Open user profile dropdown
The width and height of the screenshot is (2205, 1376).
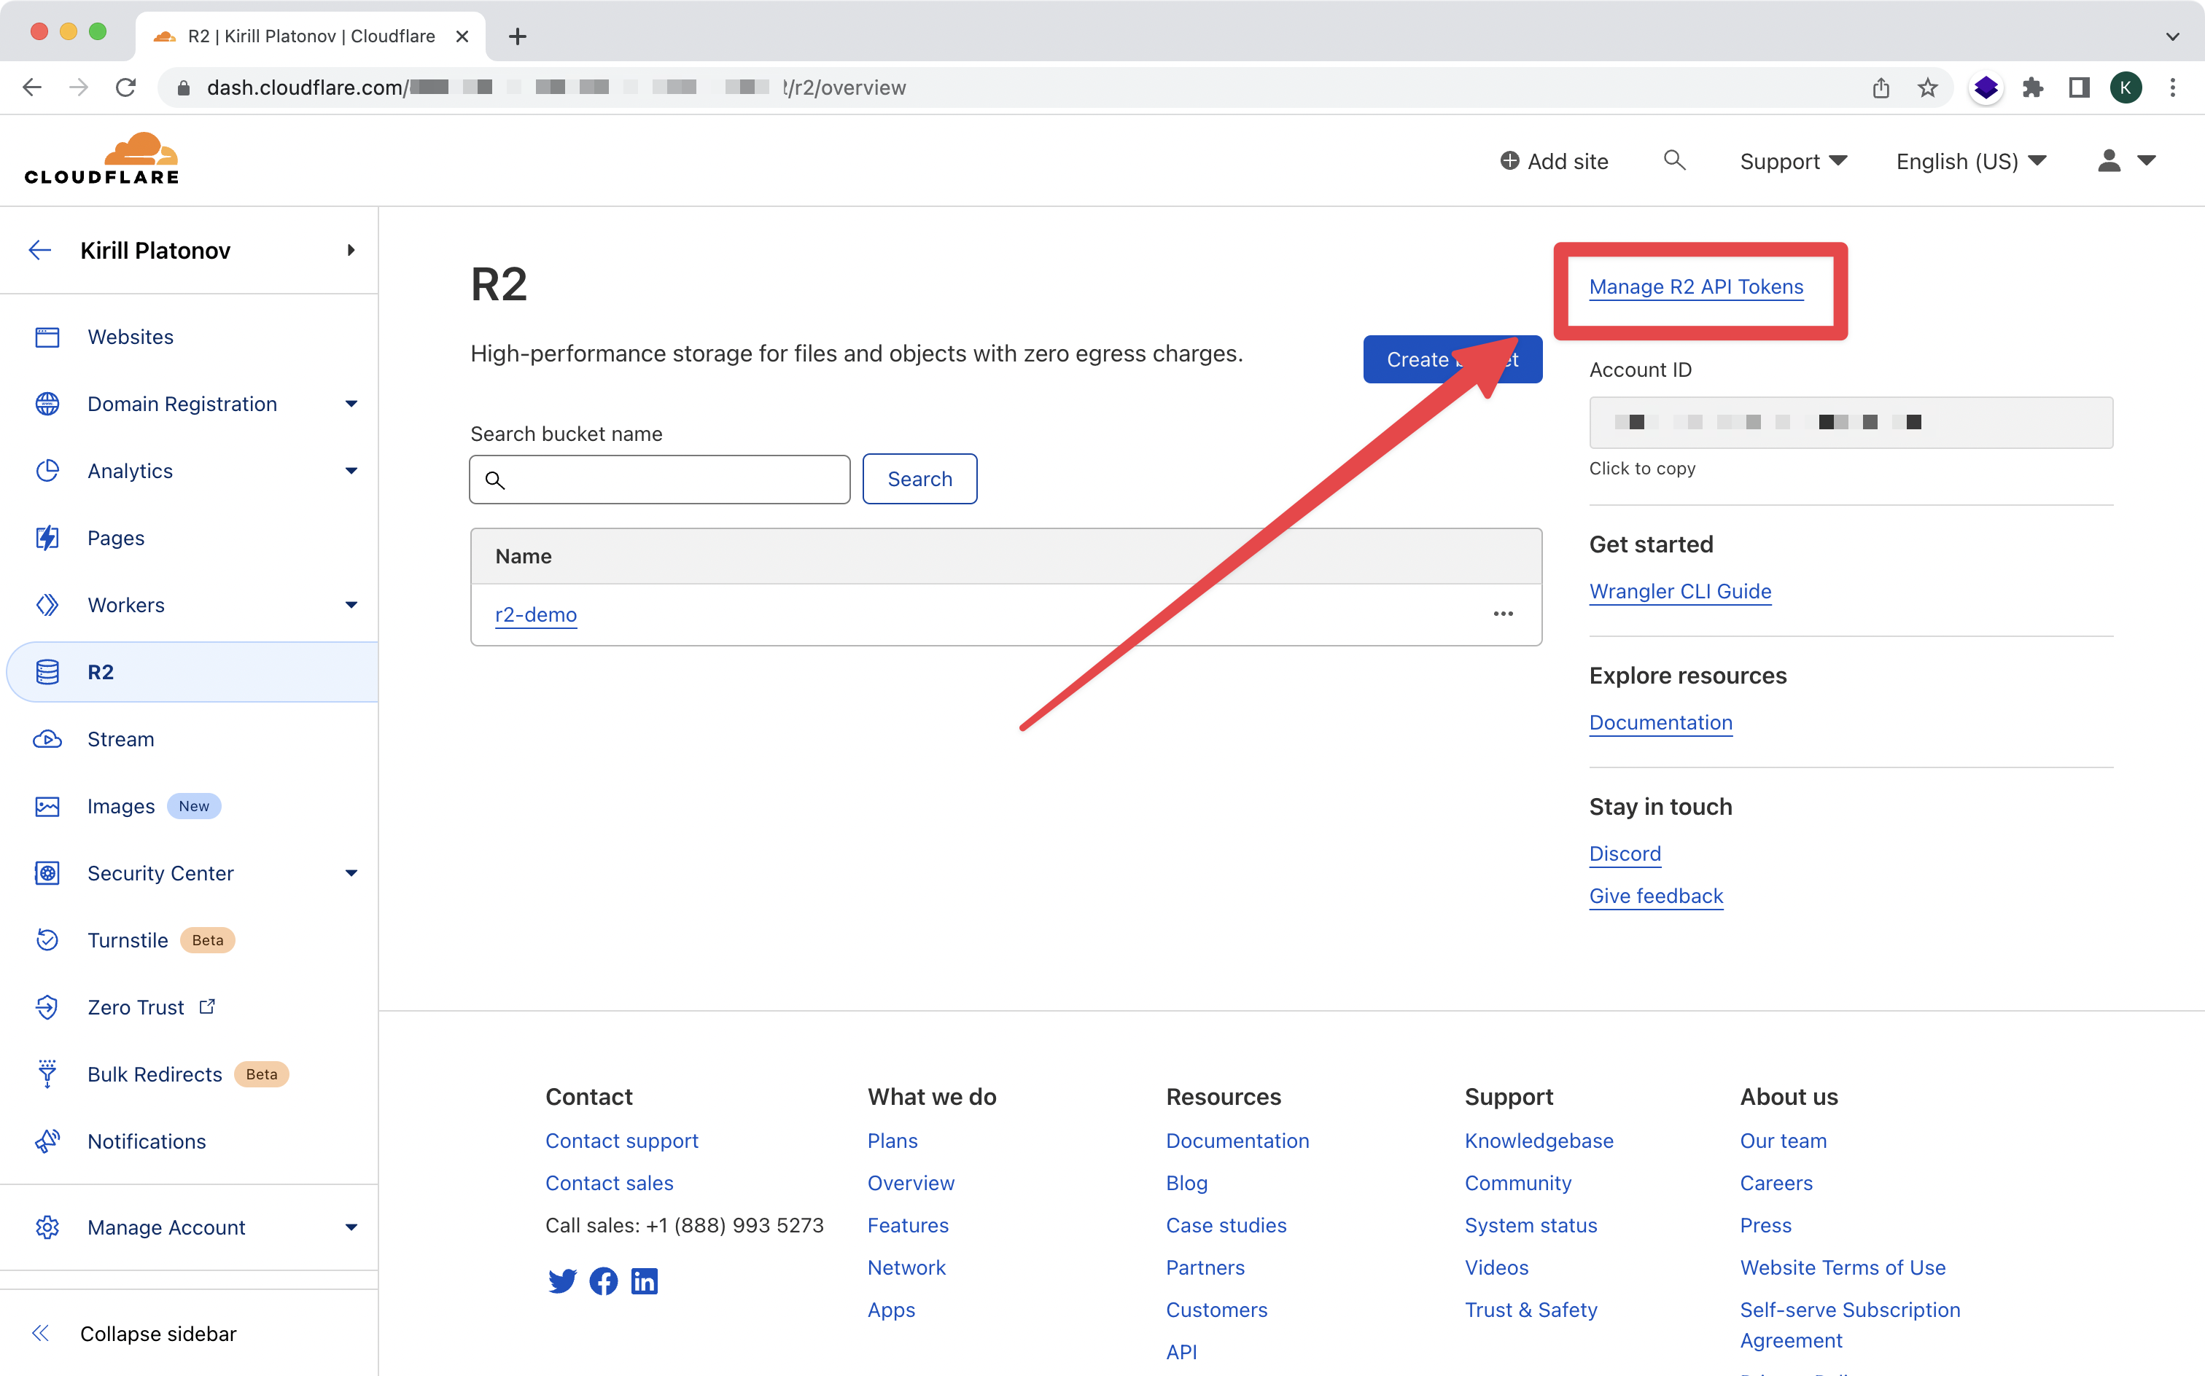[2127, 161]
